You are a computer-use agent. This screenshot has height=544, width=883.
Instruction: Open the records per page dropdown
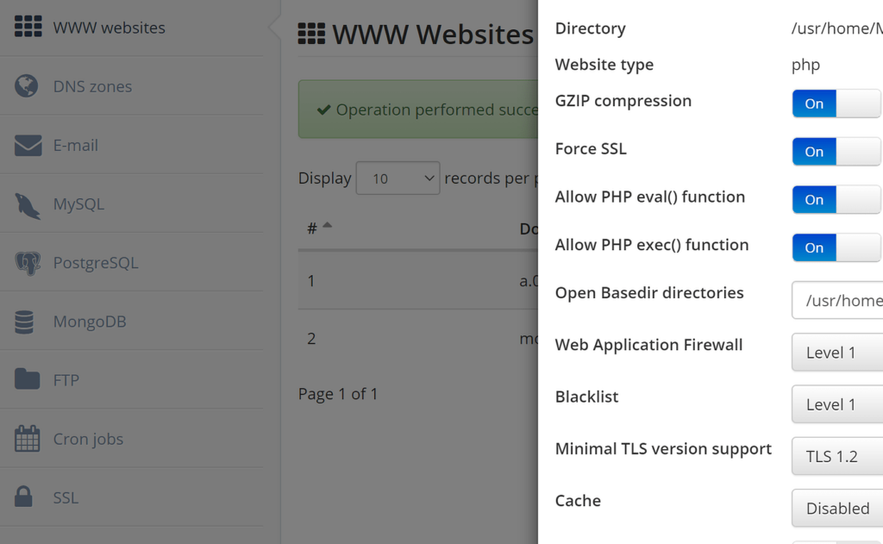(x=398, y=178)
